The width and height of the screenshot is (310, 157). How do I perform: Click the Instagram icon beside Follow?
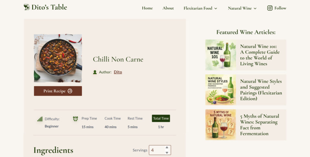[x=270, y=8]
